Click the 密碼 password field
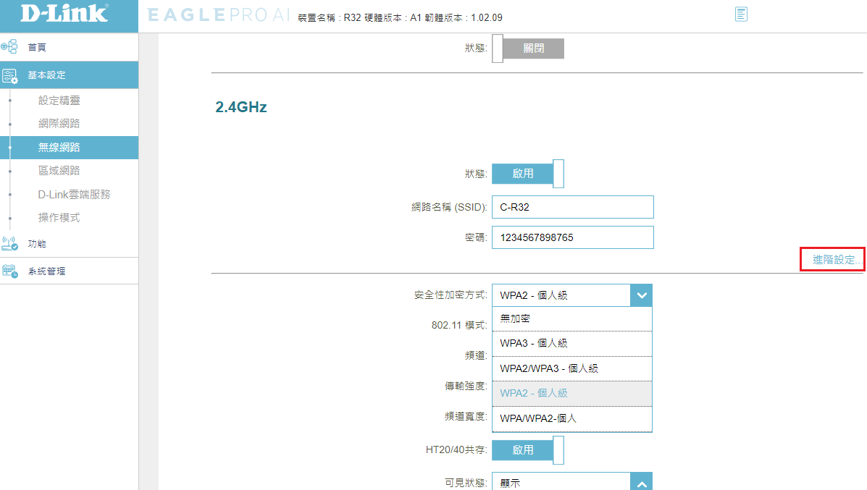Viewport: 867px width, 490px height. (572, 237)
